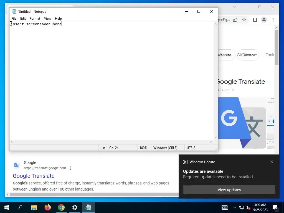The width and height of the screenshot is (284, 213).
Task: Click the translate.google.com URL
Action: (45, 168)
